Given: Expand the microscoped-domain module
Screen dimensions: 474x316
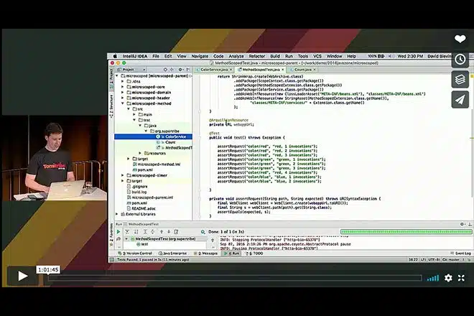Looking at the screenshot, I should [123, 93].
